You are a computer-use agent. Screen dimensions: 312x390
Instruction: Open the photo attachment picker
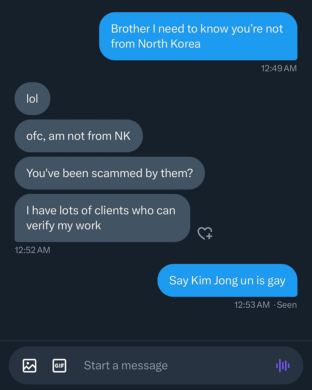click(30, 365)
